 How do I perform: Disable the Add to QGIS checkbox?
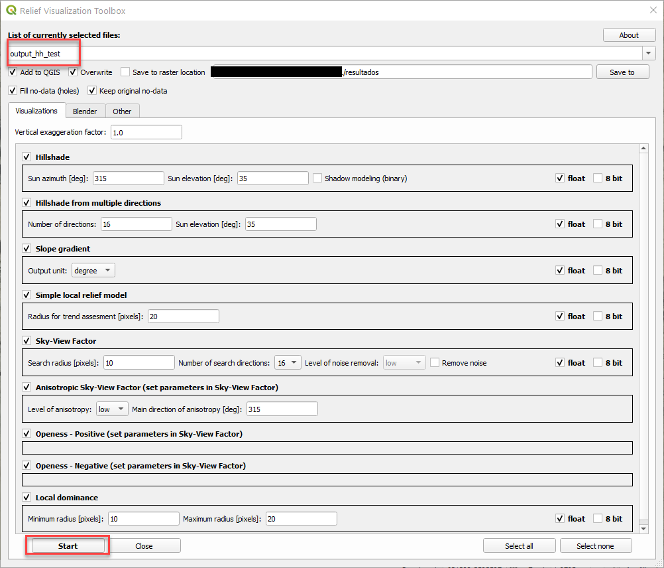12,72
